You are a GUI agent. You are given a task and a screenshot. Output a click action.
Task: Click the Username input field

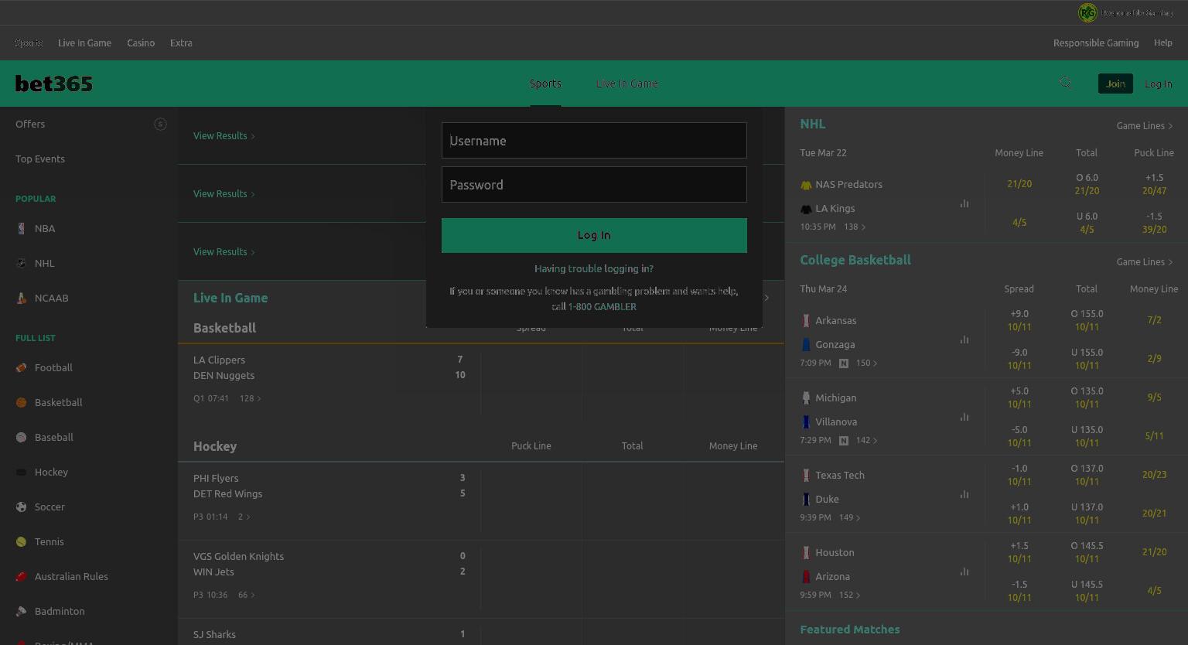click(x=594, y=141)
